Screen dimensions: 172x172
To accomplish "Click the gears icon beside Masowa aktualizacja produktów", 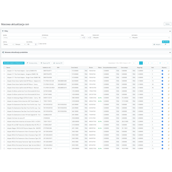I will 3,52.
